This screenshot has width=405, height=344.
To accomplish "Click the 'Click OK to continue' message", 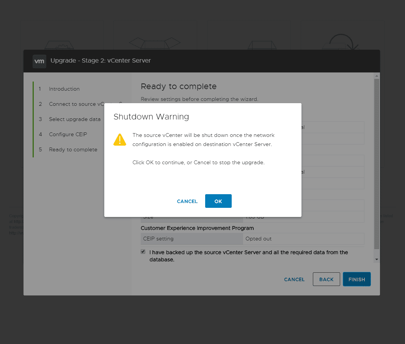I will point(199,162).
